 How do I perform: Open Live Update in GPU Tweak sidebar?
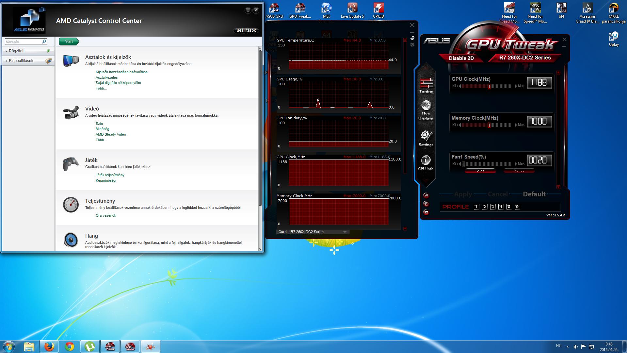click(426, 111)
